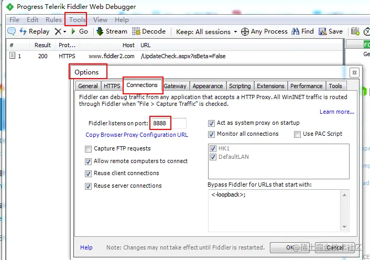
Task: Click the Go resume button
Action: (x=80, y=31)
